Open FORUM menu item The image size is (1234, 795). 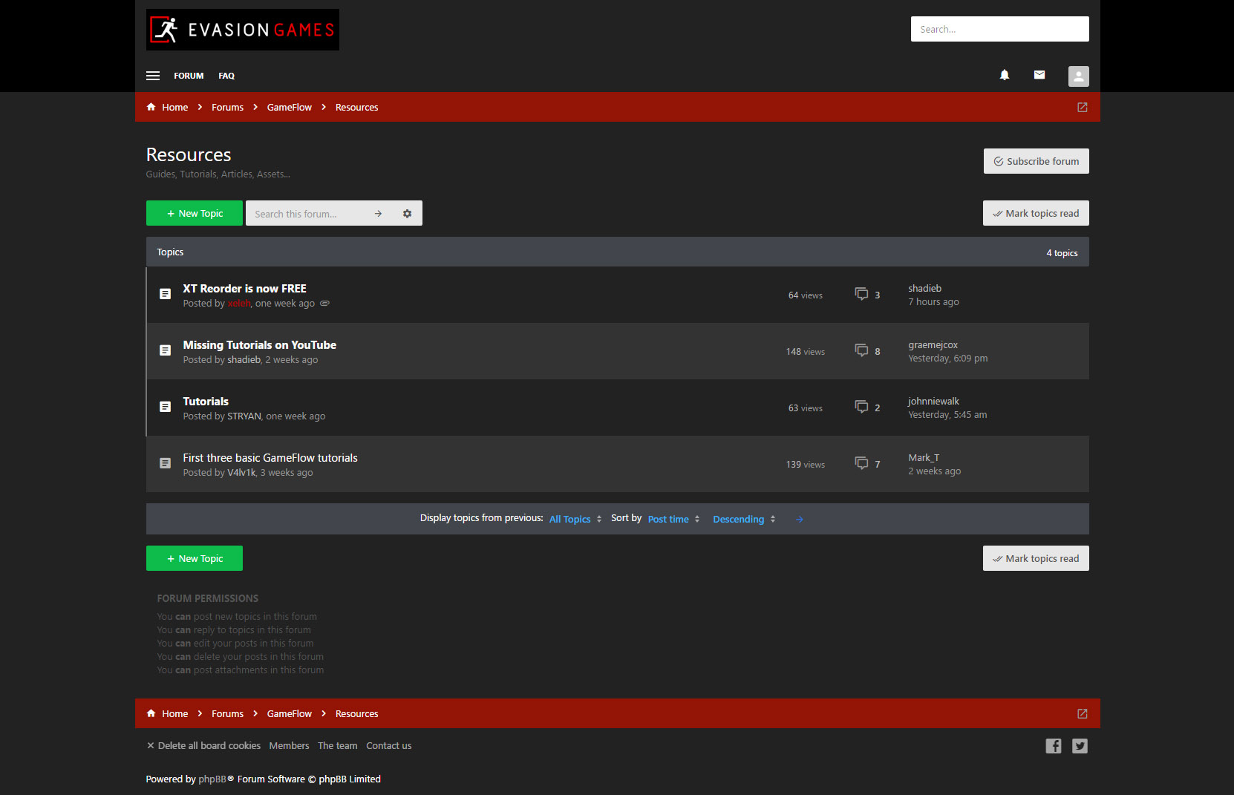[x=189, y=76]
